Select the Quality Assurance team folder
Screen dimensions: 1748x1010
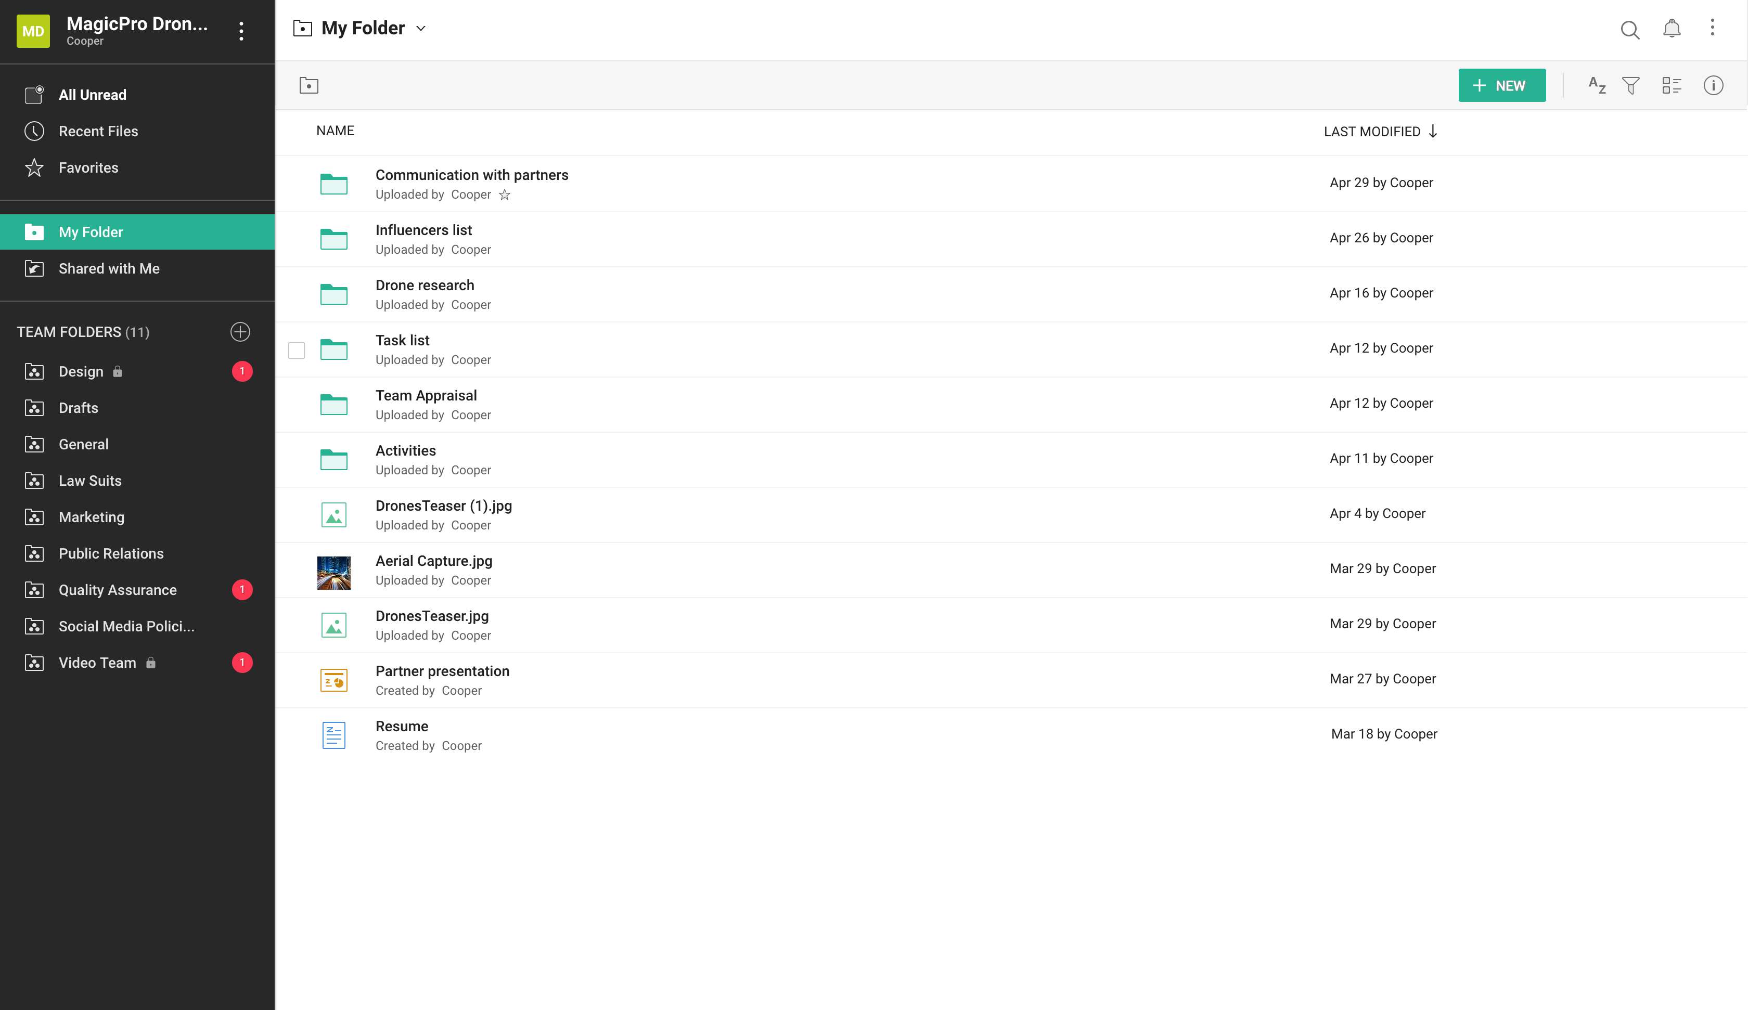click(117, 590)
